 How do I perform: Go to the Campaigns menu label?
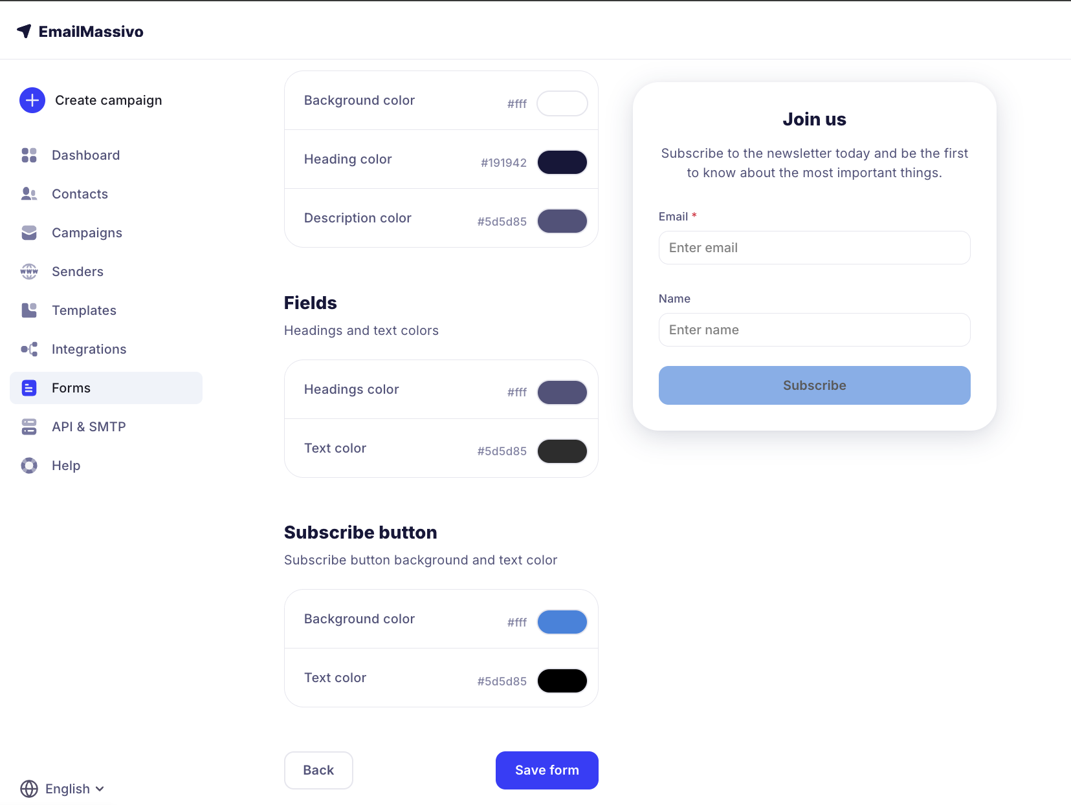pos(87,233)
